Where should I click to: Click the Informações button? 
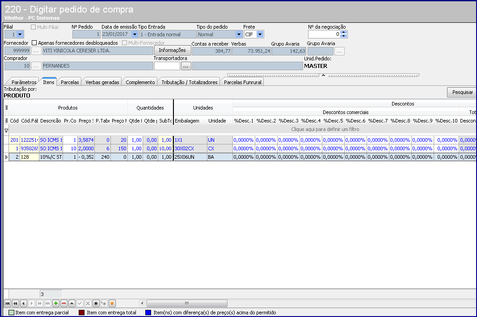click(x=173, y=50)
